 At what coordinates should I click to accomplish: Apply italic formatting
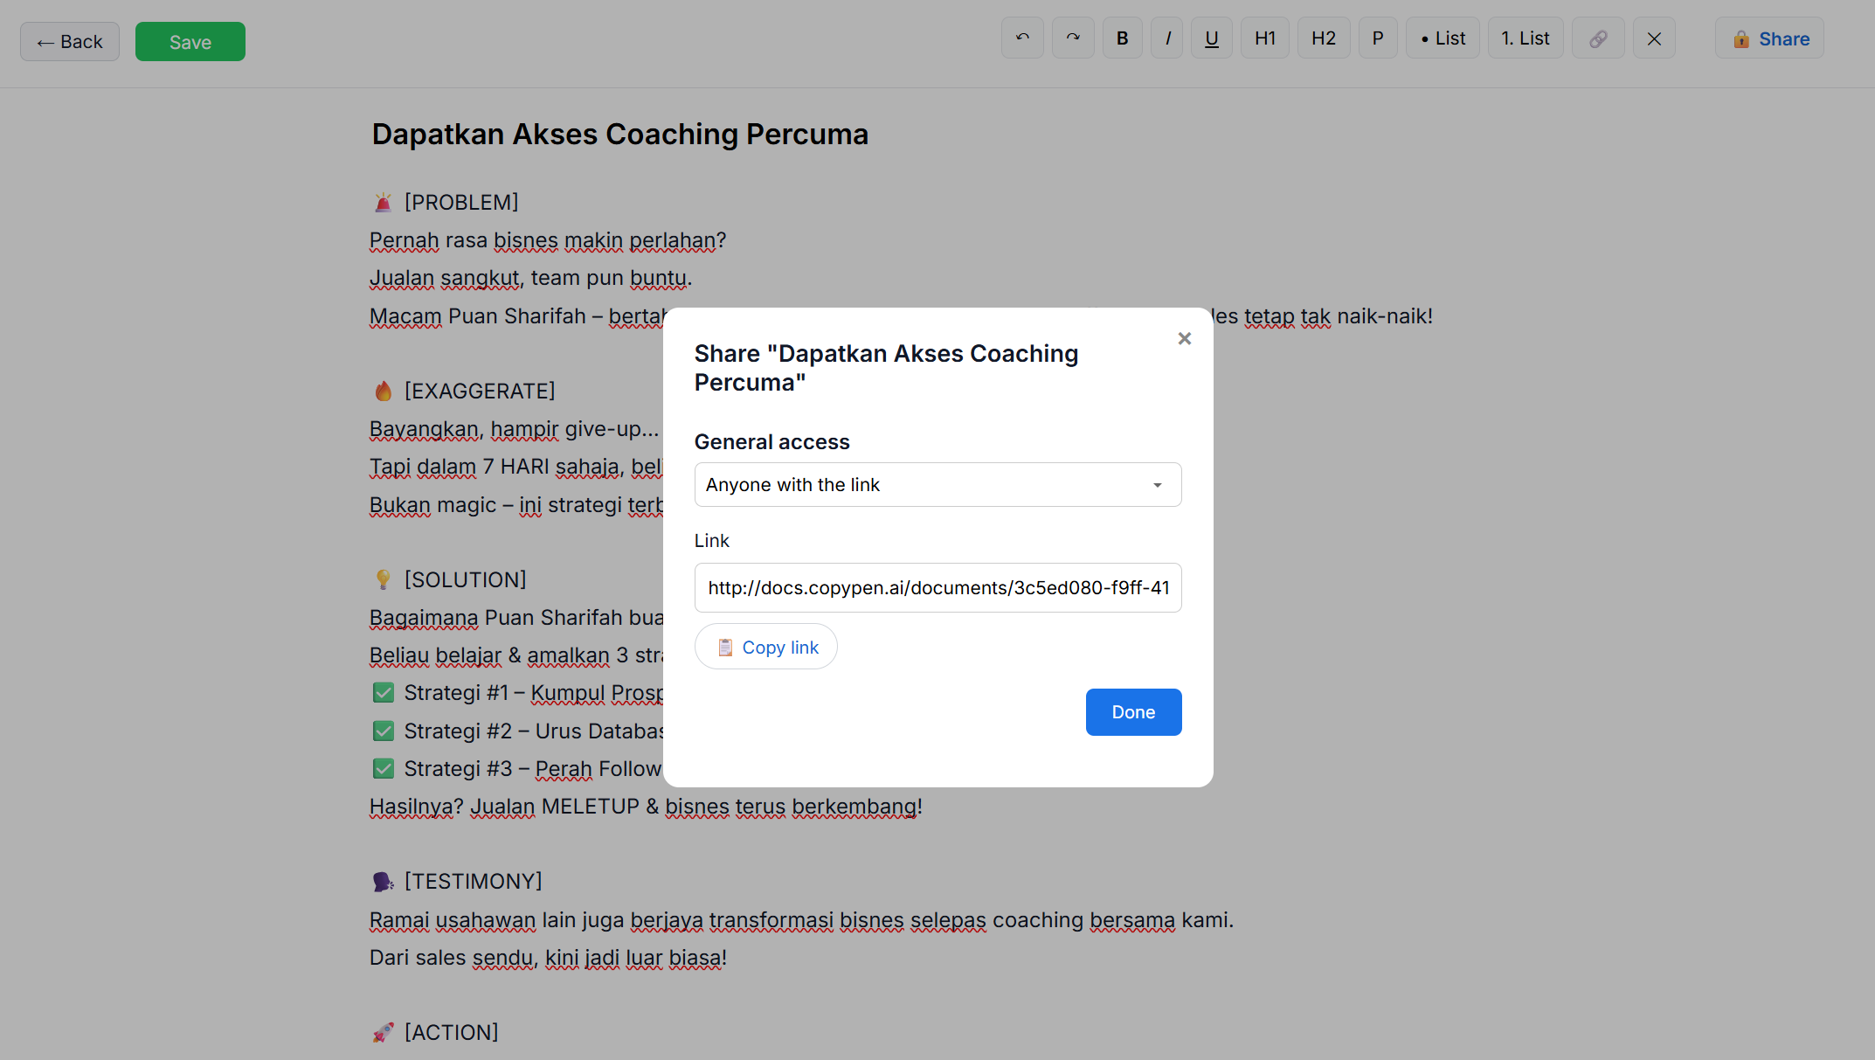click(x=1167, y=38)
